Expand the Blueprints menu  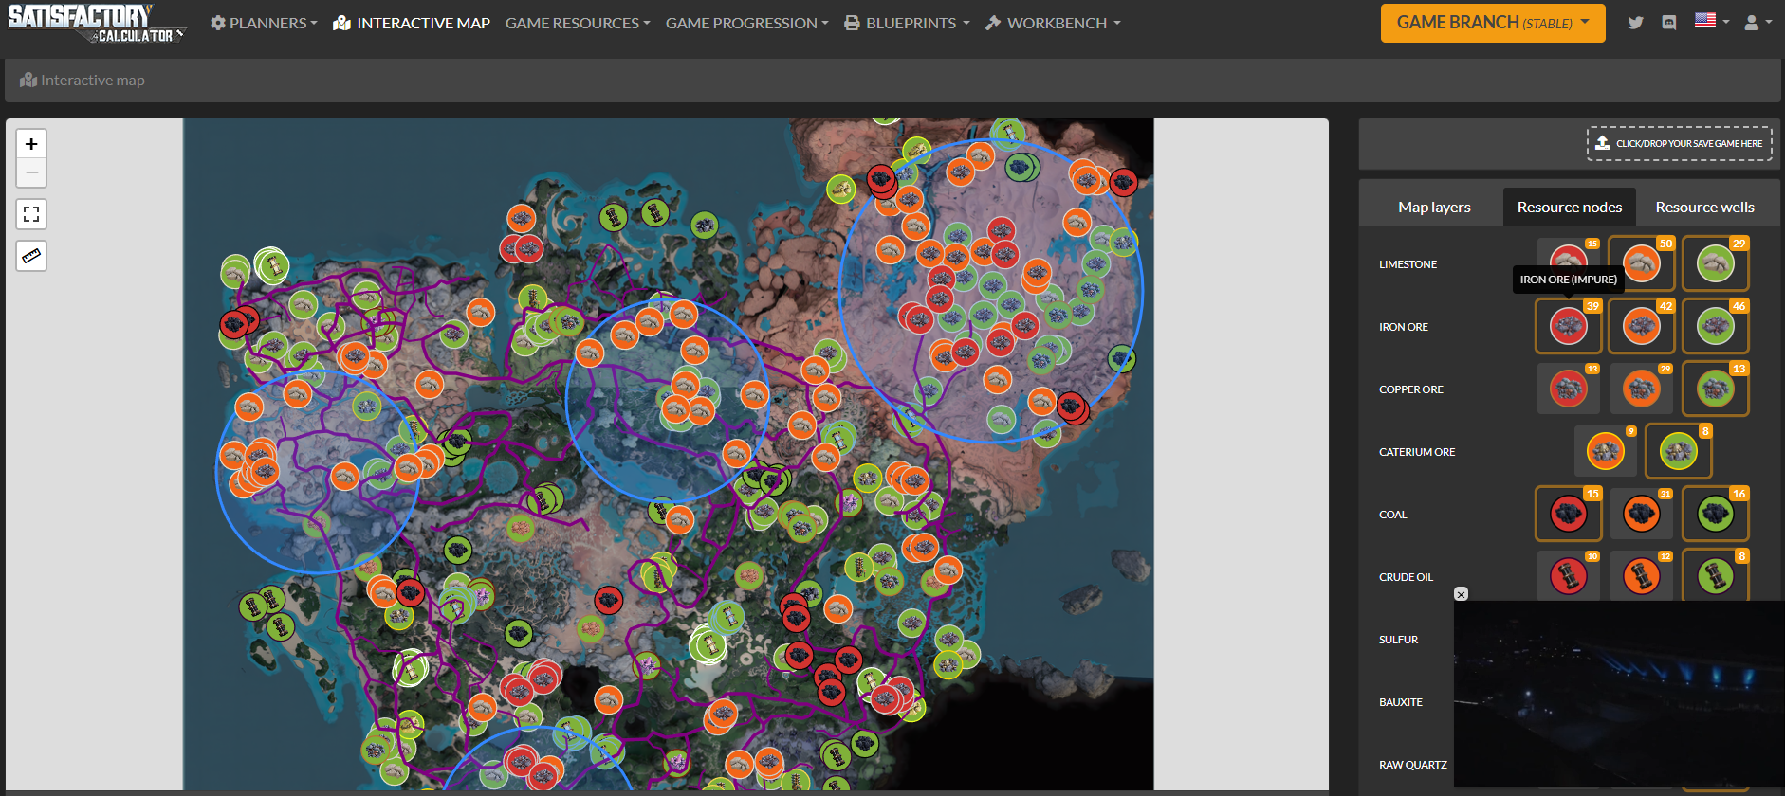tap(907, 23)
